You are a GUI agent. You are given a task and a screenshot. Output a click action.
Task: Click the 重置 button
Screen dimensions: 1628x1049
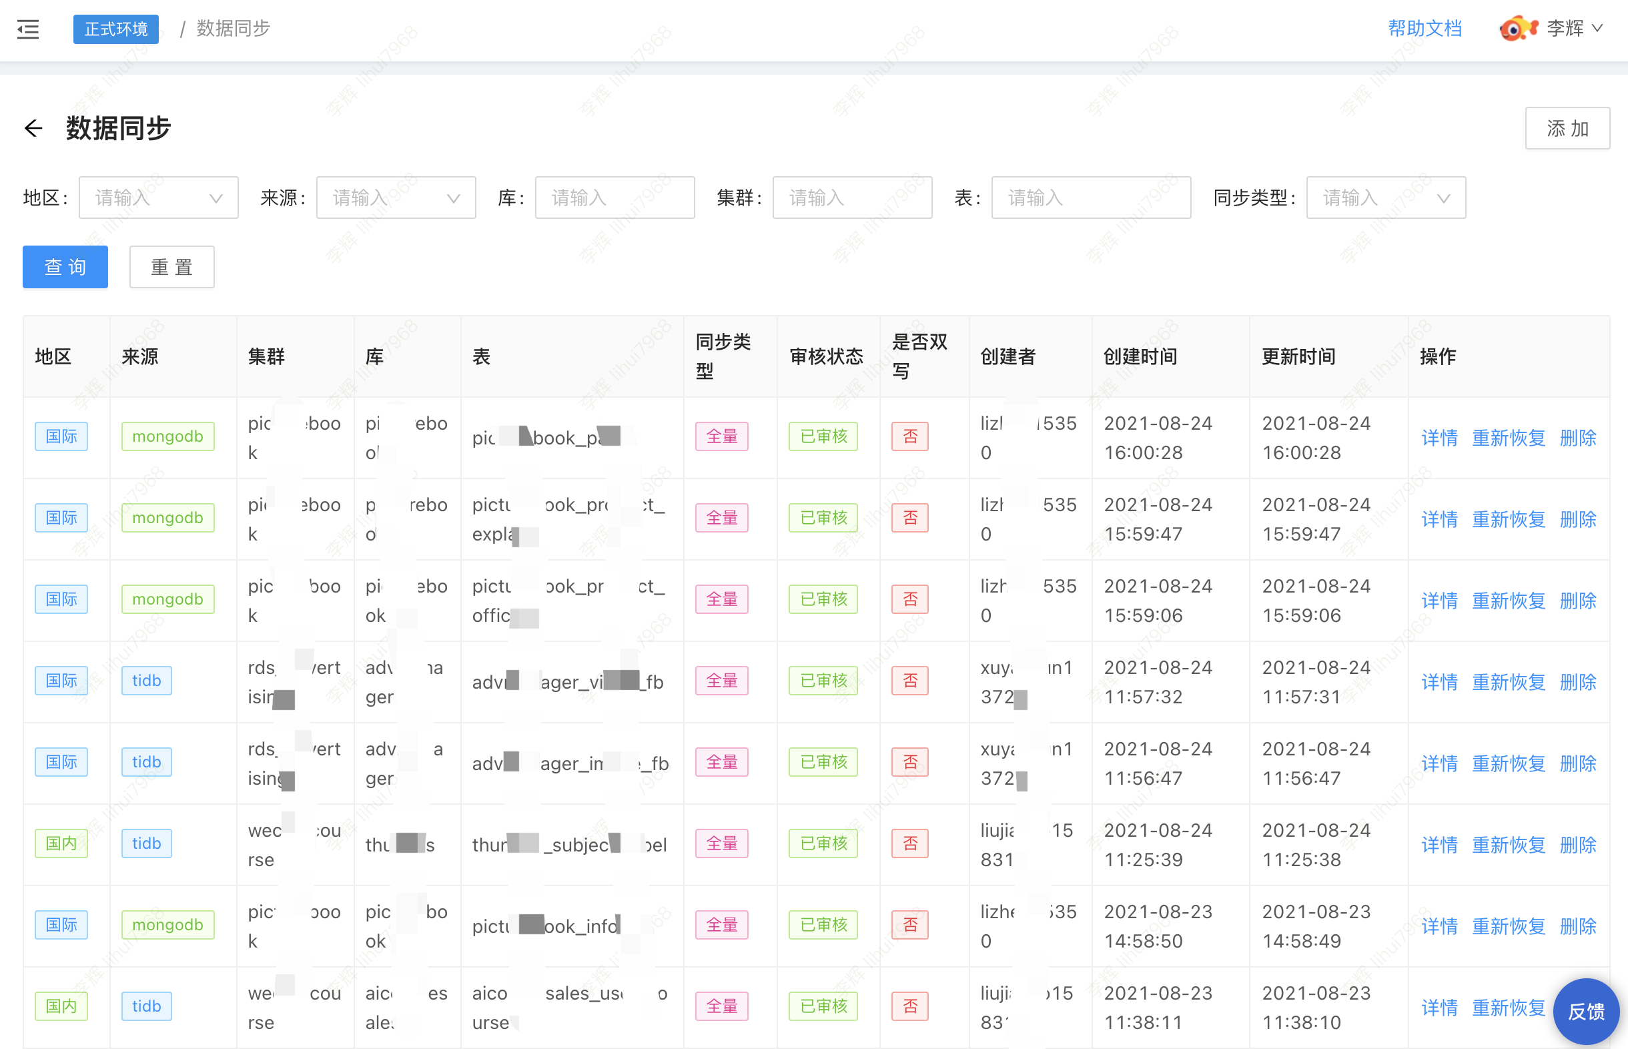tap(171, 267)
